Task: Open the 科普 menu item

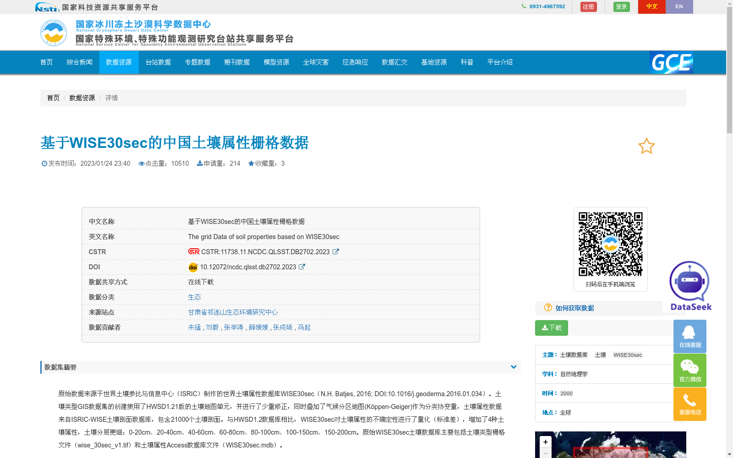Action: point(467,62)
